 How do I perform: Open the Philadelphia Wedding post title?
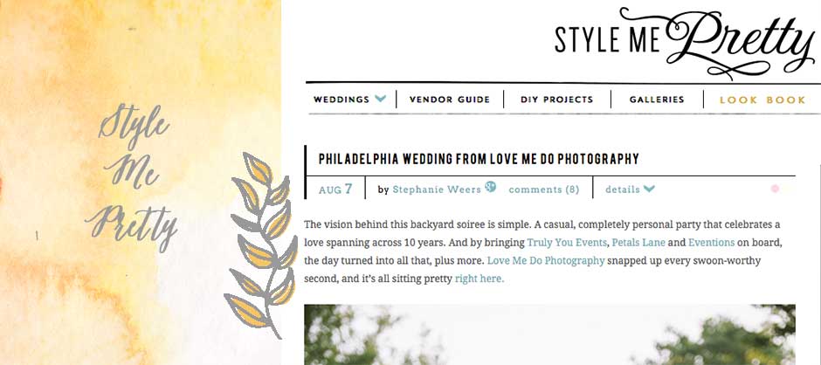[x=479, y=159]
